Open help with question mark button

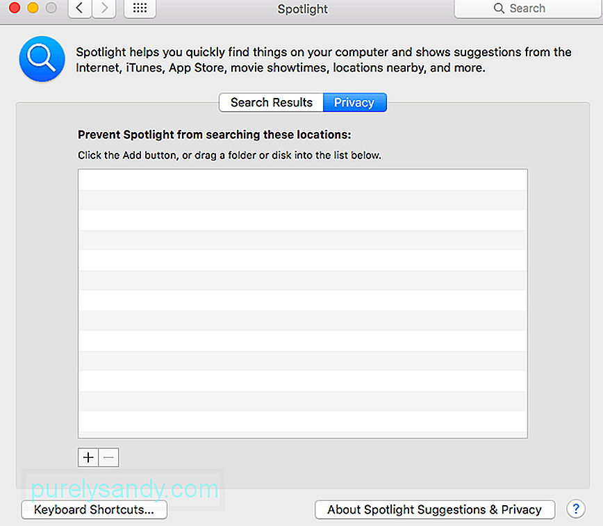(x=576, y=509)
